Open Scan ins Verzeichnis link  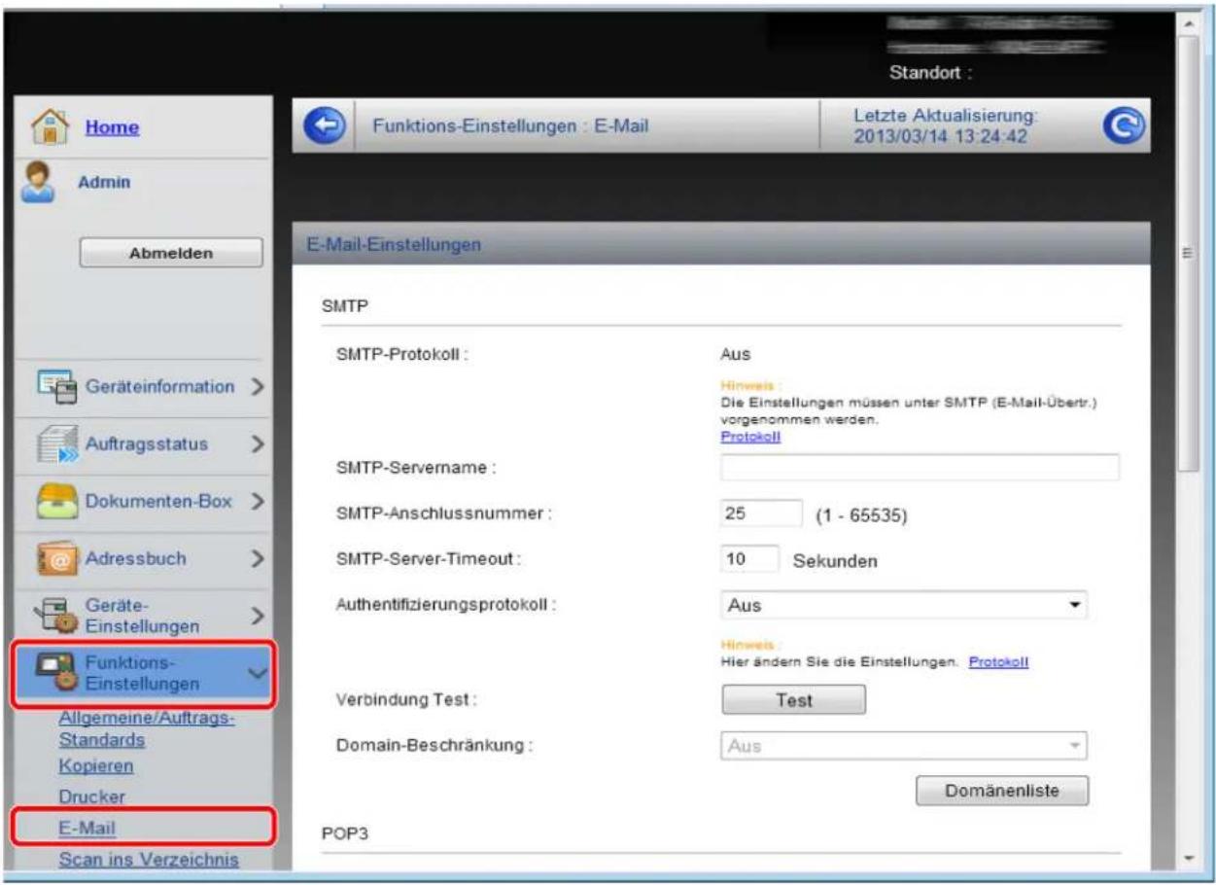coord(149,859)
